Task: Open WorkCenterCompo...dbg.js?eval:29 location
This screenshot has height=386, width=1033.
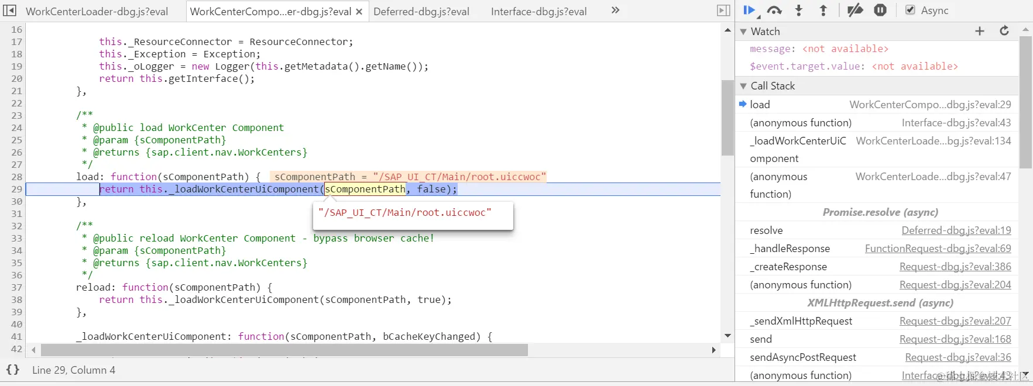Action: pos(930,105)
